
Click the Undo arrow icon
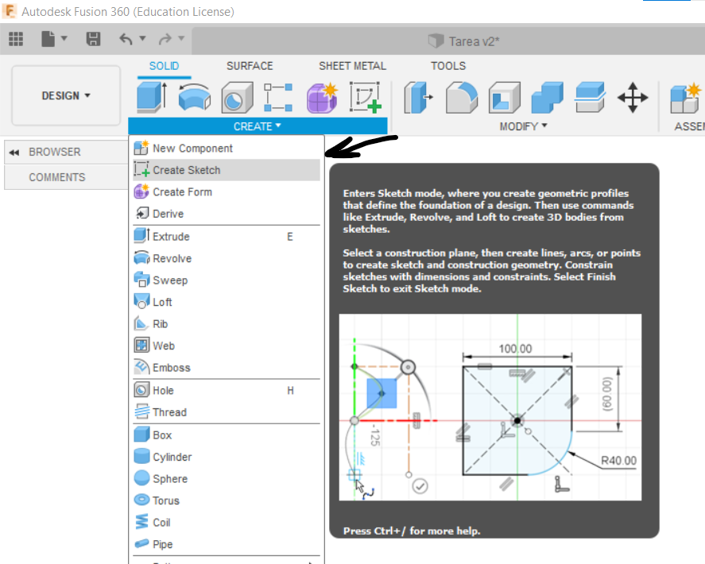pyautogui.click(x=126, y=39)
